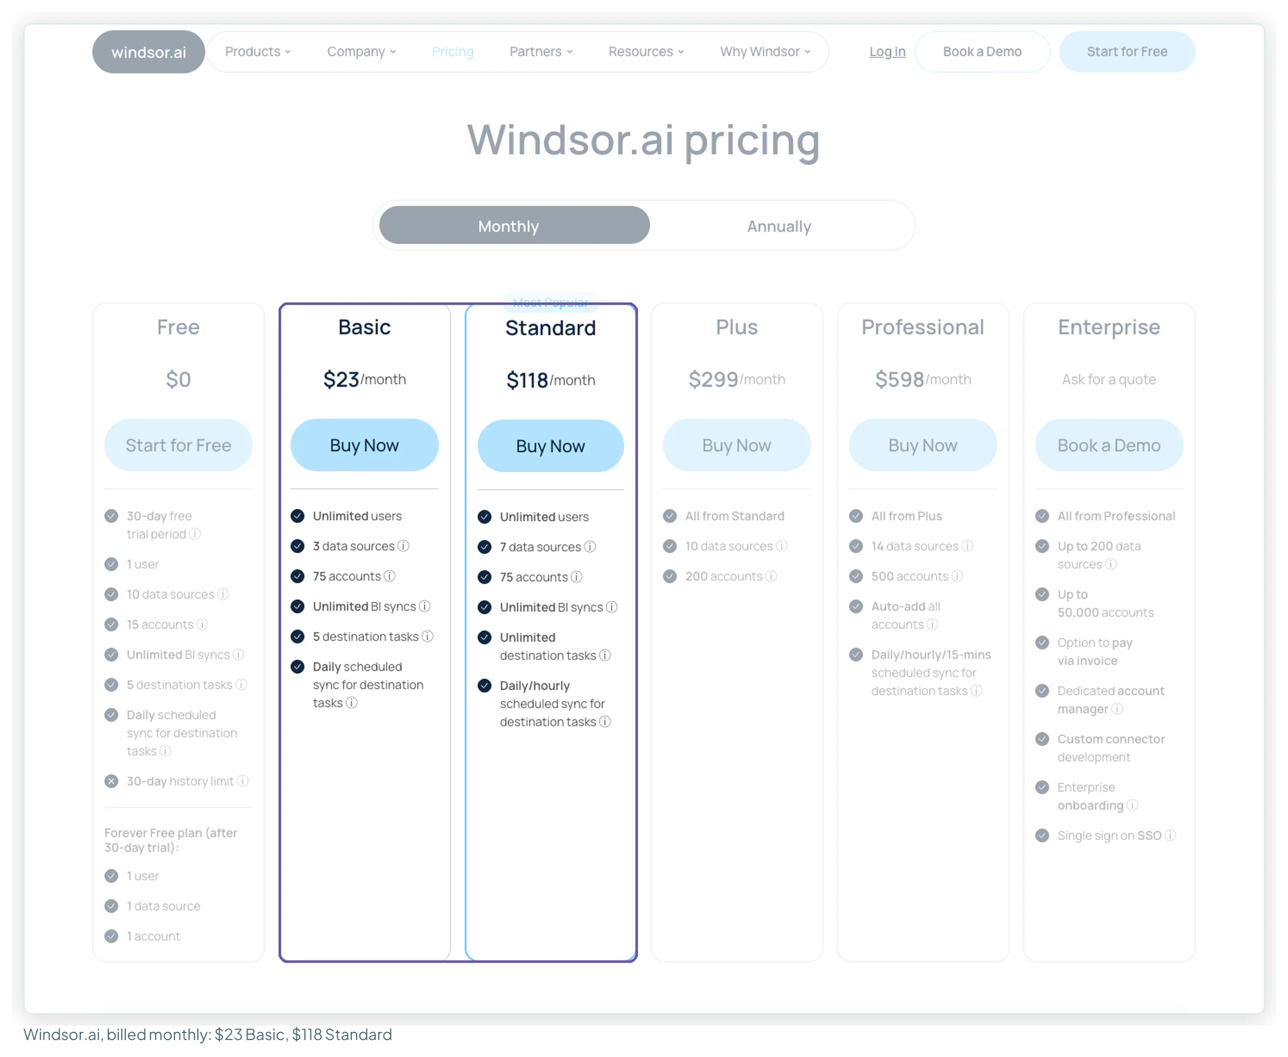The height and width of the screenshot is (1057, 1288).
Task: Click Buy Now on Standard plan
Action: pos(551,446)
